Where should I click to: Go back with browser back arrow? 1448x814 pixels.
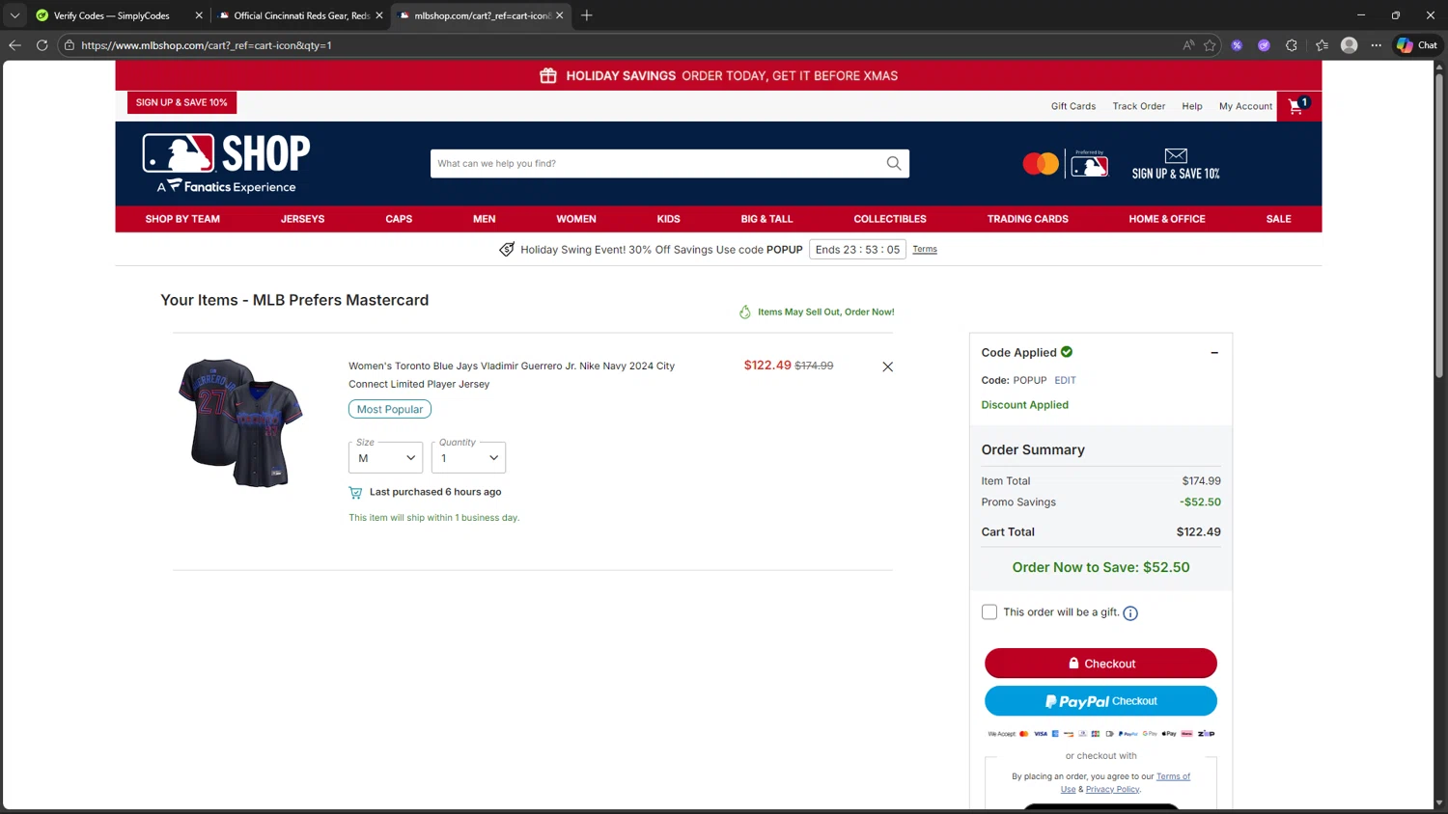(x=14, y=45)
